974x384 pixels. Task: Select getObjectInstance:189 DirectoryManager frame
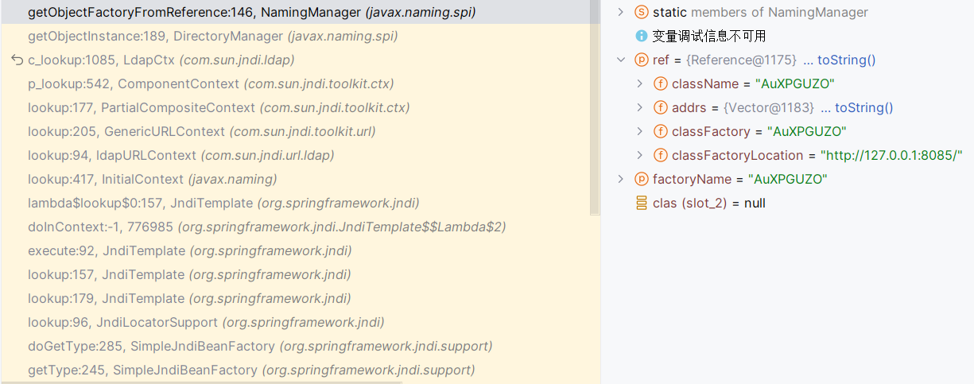[212, 36]
